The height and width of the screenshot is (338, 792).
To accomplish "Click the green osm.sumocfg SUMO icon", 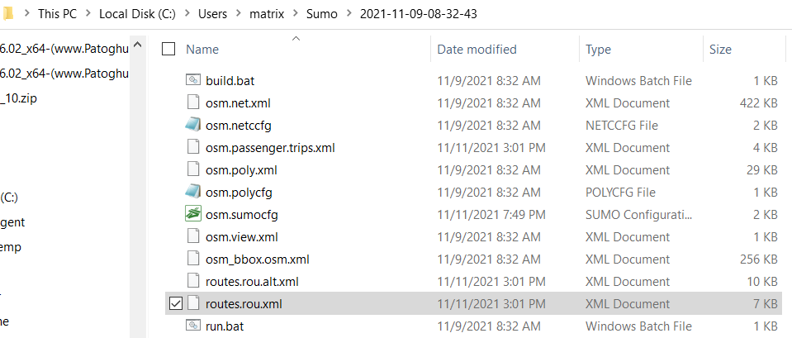I will (x=193, y=215).
